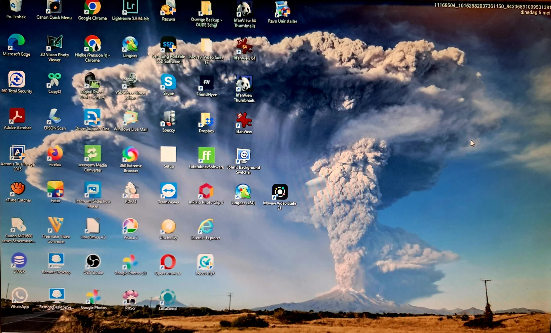
Task: Select the Google Chrome desktop shortcut
Action: (92, 7)
